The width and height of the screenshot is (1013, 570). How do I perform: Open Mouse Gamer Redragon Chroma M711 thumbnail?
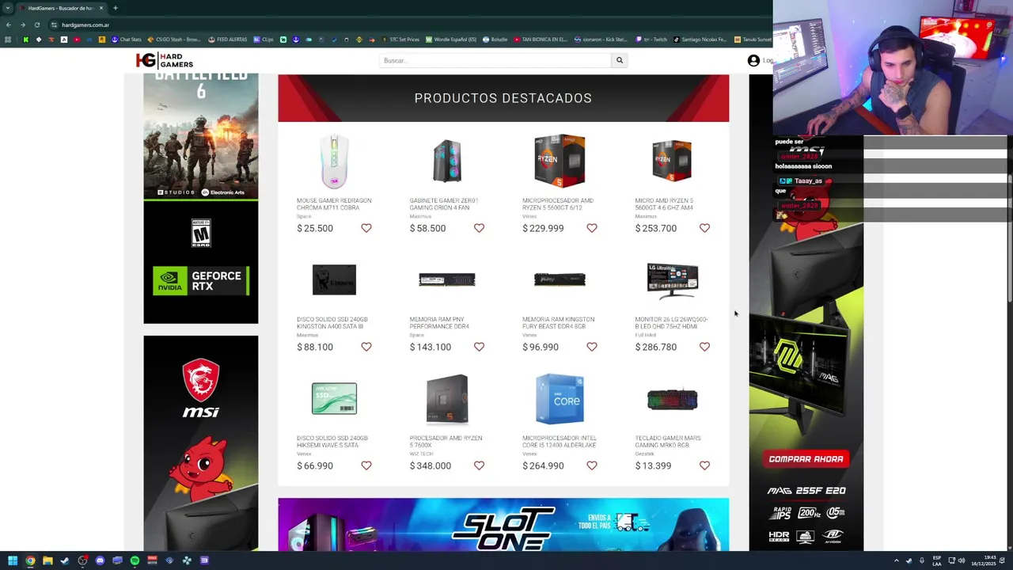[x=334, y=161]
